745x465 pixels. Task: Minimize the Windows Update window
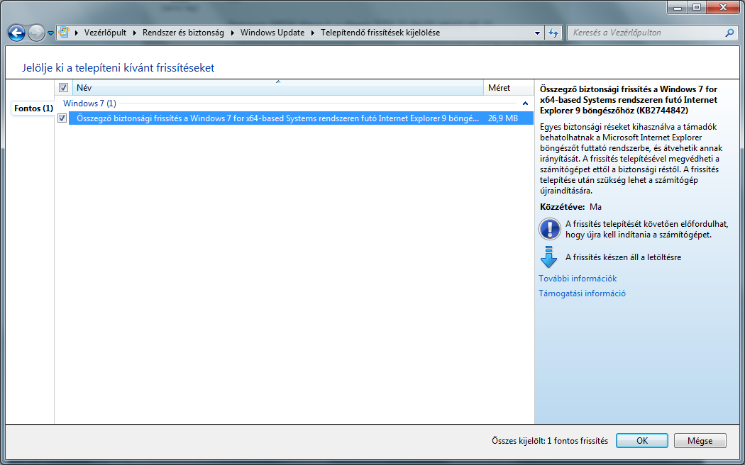pos(677,7)
